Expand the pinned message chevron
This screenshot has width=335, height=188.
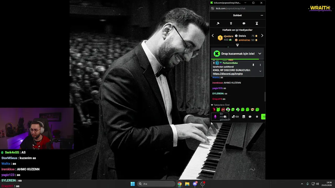(x=260, y=71)
